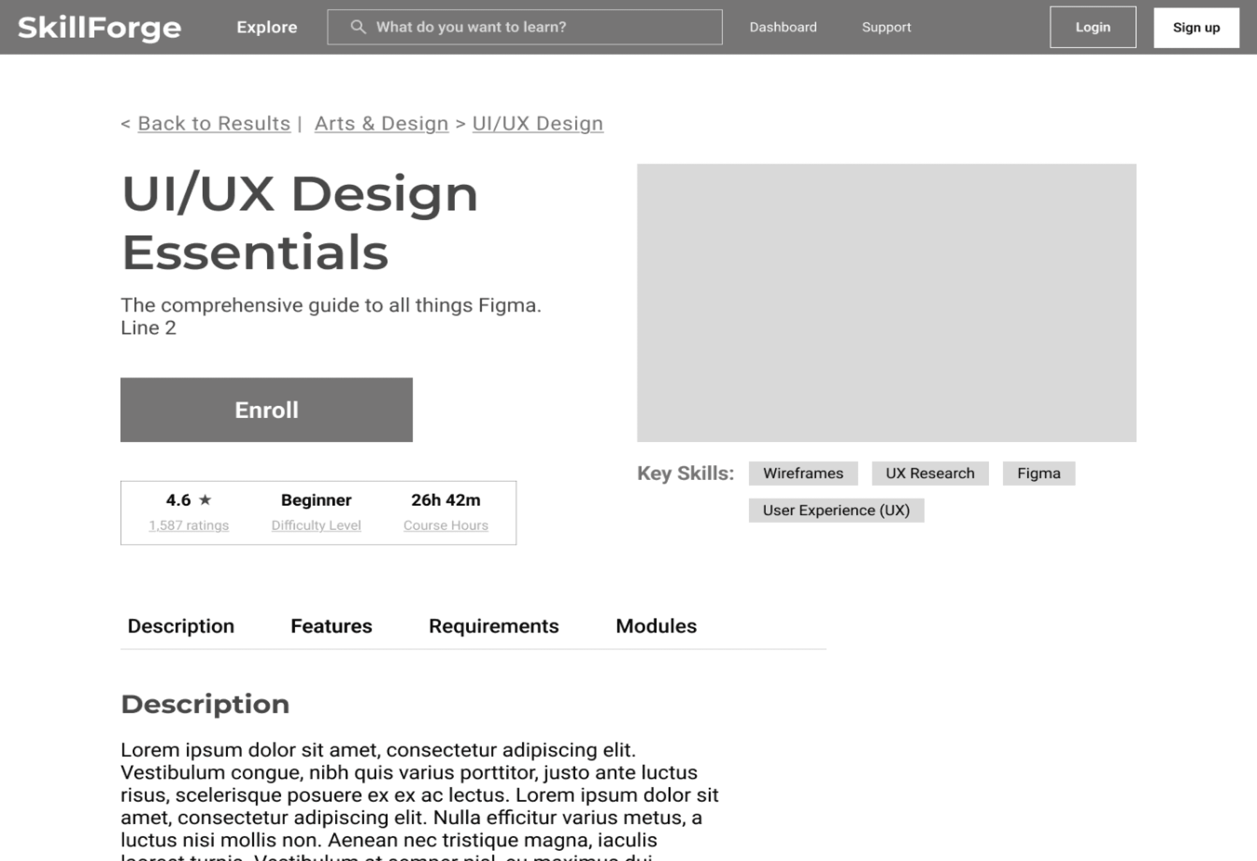Click the rating star icon

click(x=205, y=500)
